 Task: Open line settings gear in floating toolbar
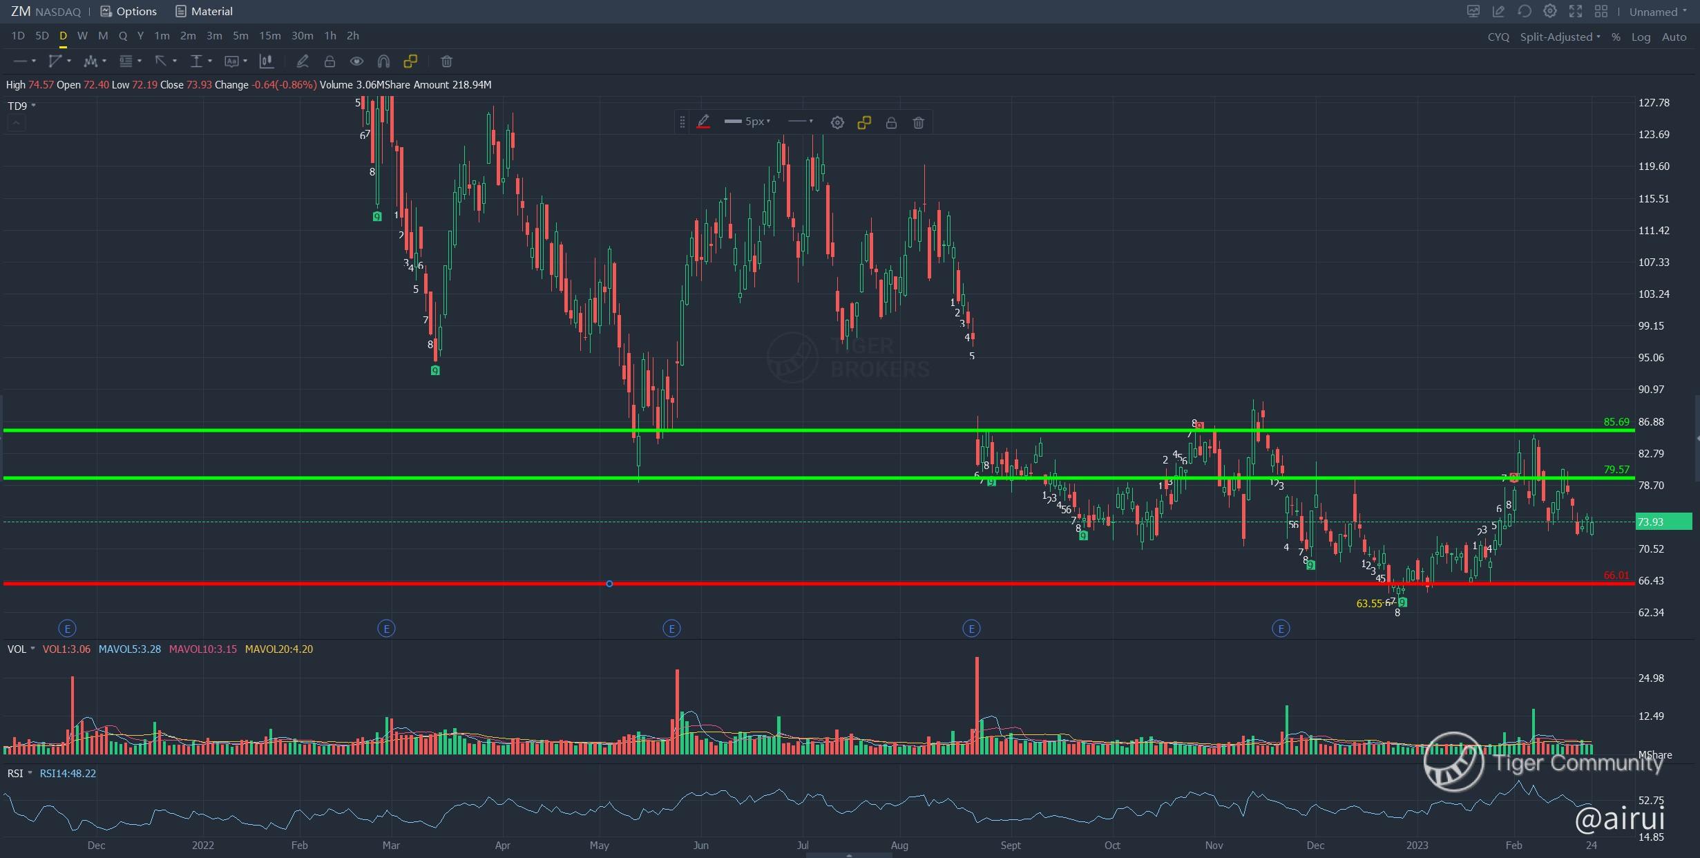pyautogui.click(x=837, y=122)
